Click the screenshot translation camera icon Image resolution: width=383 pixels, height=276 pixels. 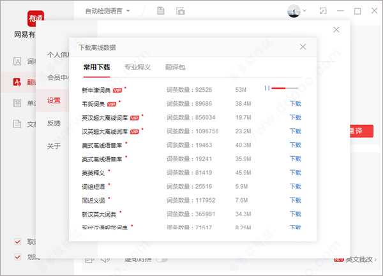tap(181, 11)
